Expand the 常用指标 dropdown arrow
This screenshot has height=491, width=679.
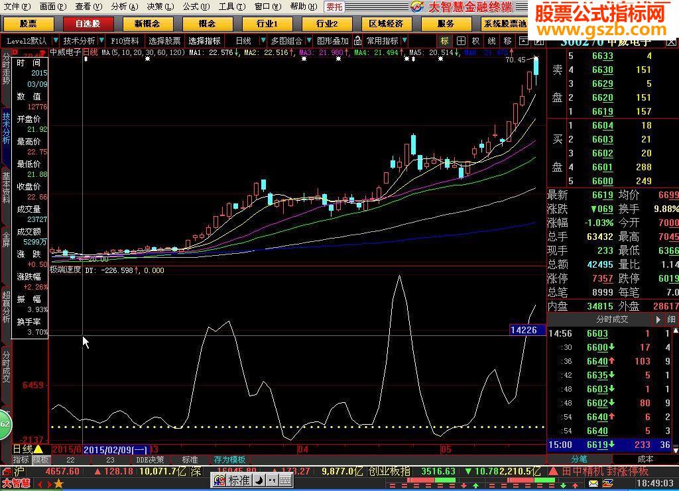(x=404, y=40)
